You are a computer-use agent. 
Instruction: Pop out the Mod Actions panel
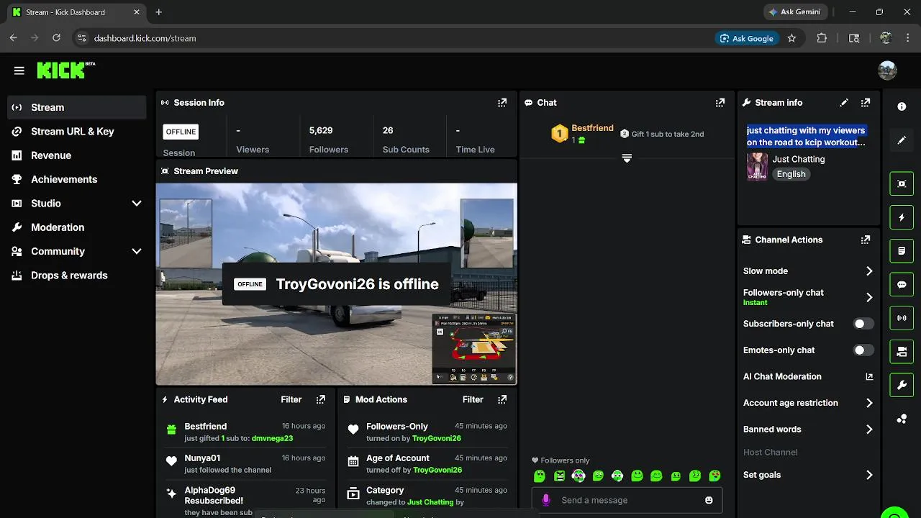click(x=502, y=399)
